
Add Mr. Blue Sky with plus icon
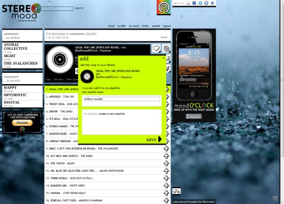(x=166, y=171)
